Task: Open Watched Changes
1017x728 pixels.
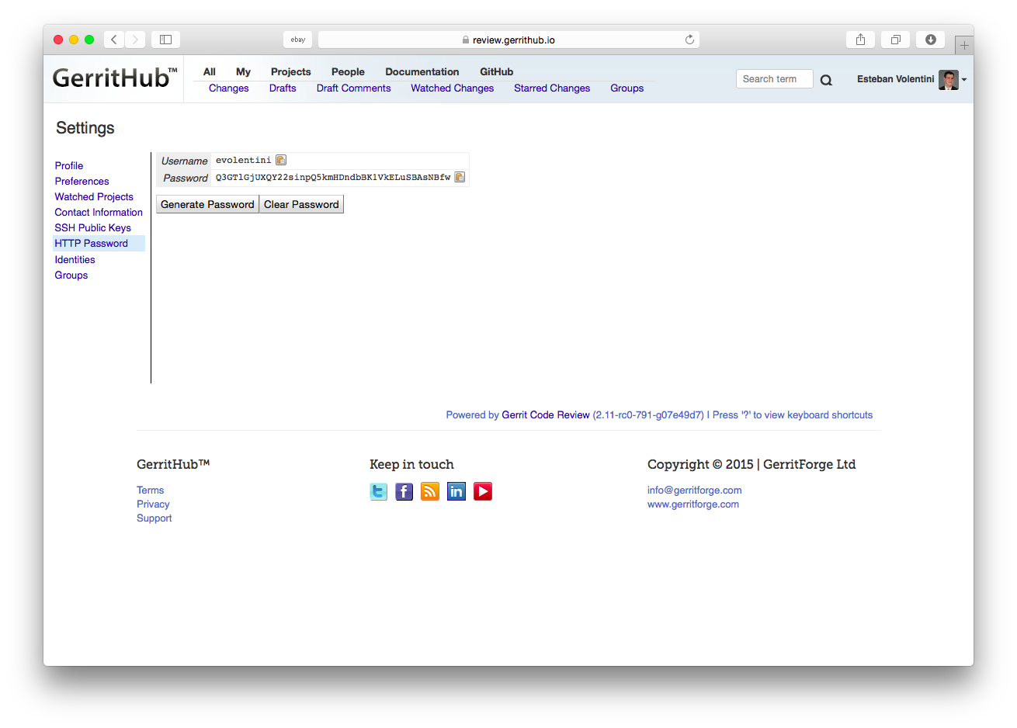Action: [x=452, y=88]
